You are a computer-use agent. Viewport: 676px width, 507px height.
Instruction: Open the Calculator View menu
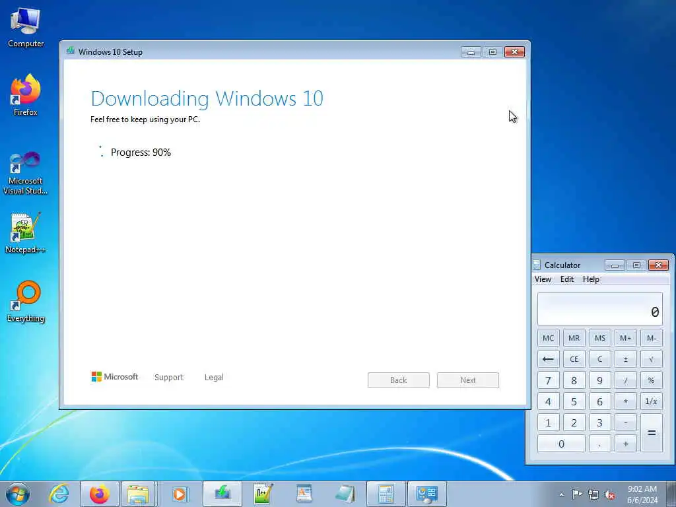pos(543,279)
